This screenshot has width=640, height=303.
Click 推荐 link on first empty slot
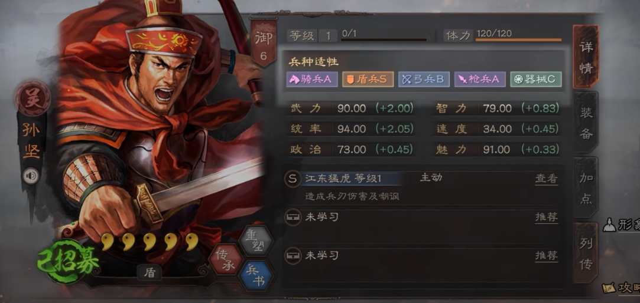pyautogui.click(x=546, y=217)
